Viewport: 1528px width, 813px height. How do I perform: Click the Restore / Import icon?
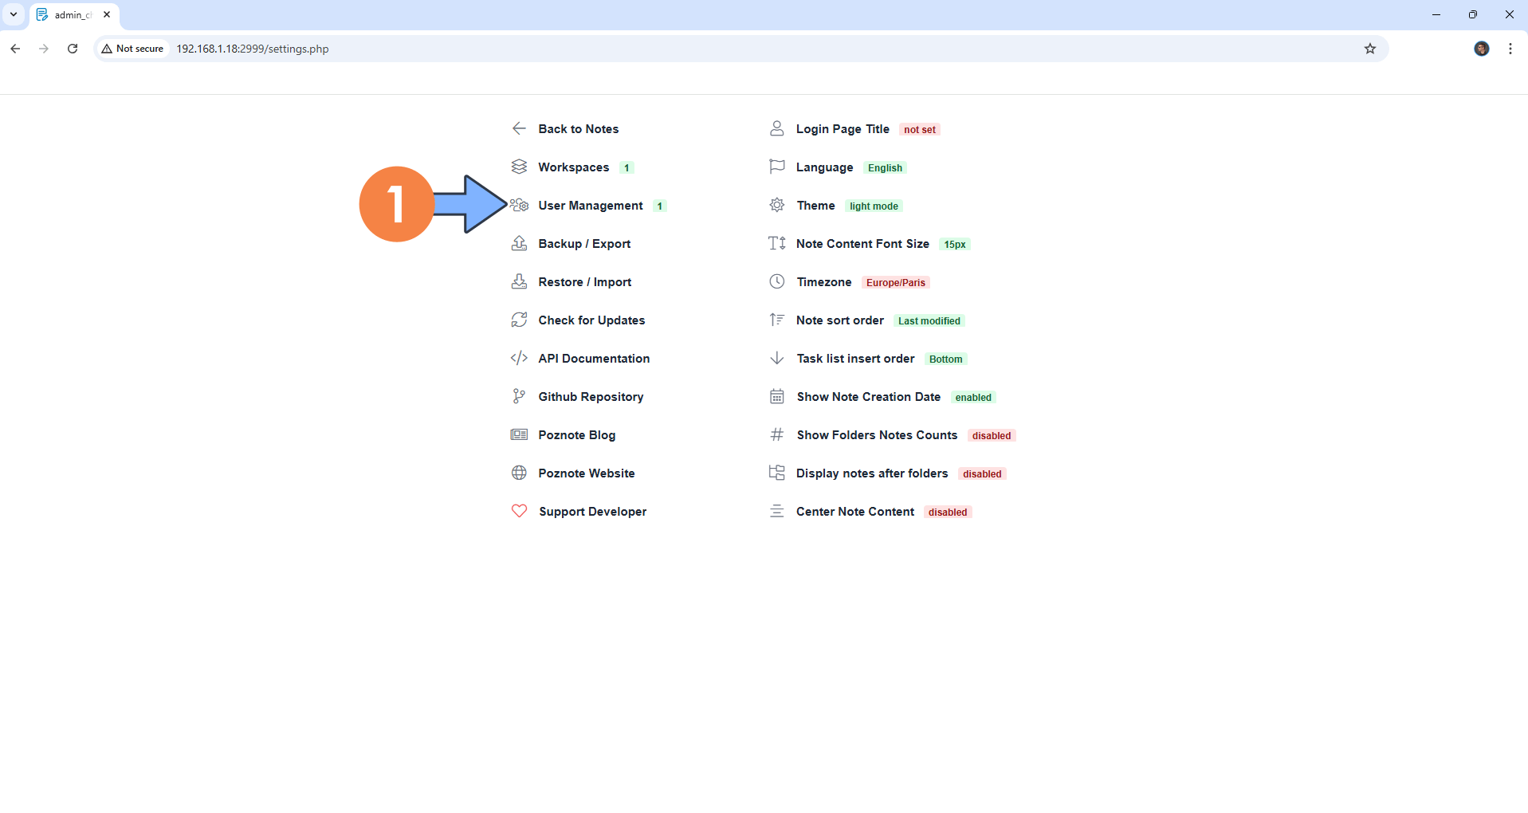[519, 281]
